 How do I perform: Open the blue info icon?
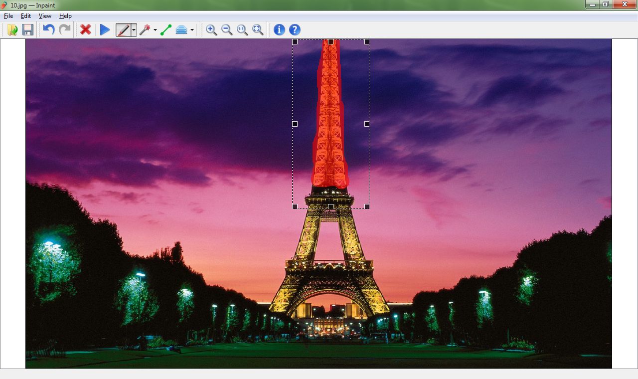pyautogui.click(x=279, y=30)
